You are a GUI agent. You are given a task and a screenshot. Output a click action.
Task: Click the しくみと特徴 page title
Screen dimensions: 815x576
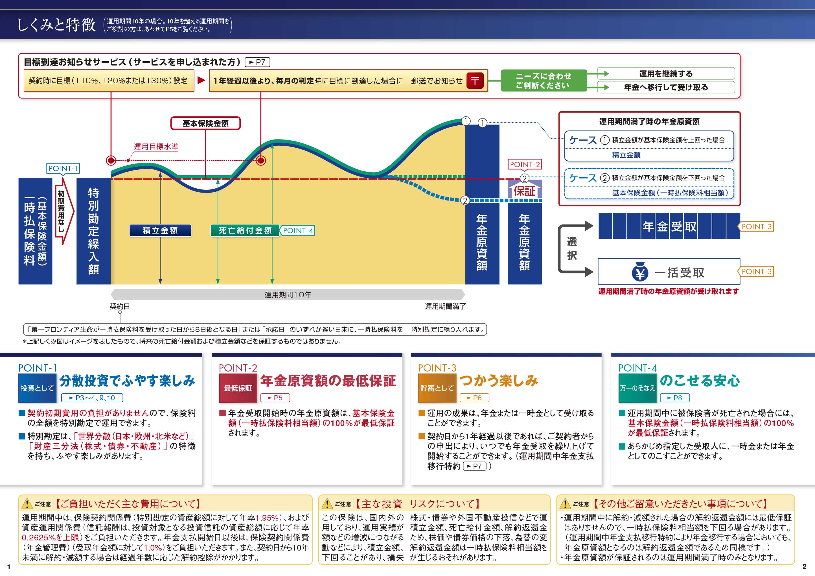(56, 25)
